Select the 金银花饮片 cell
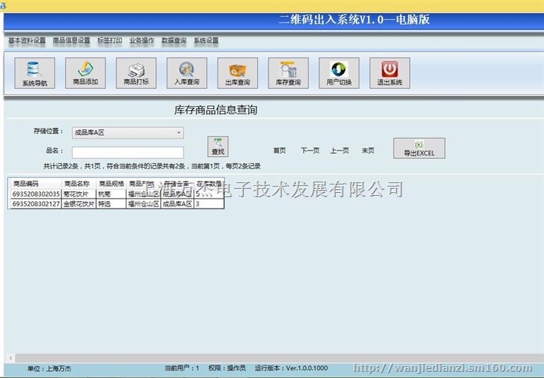 pos(78,204)
